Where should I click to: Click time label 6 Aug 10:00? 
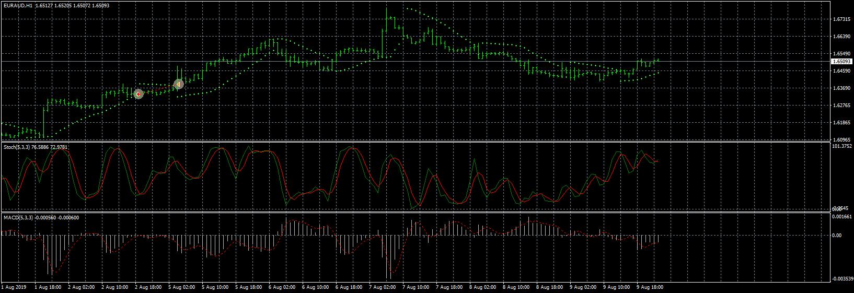(x=316, y=287)
